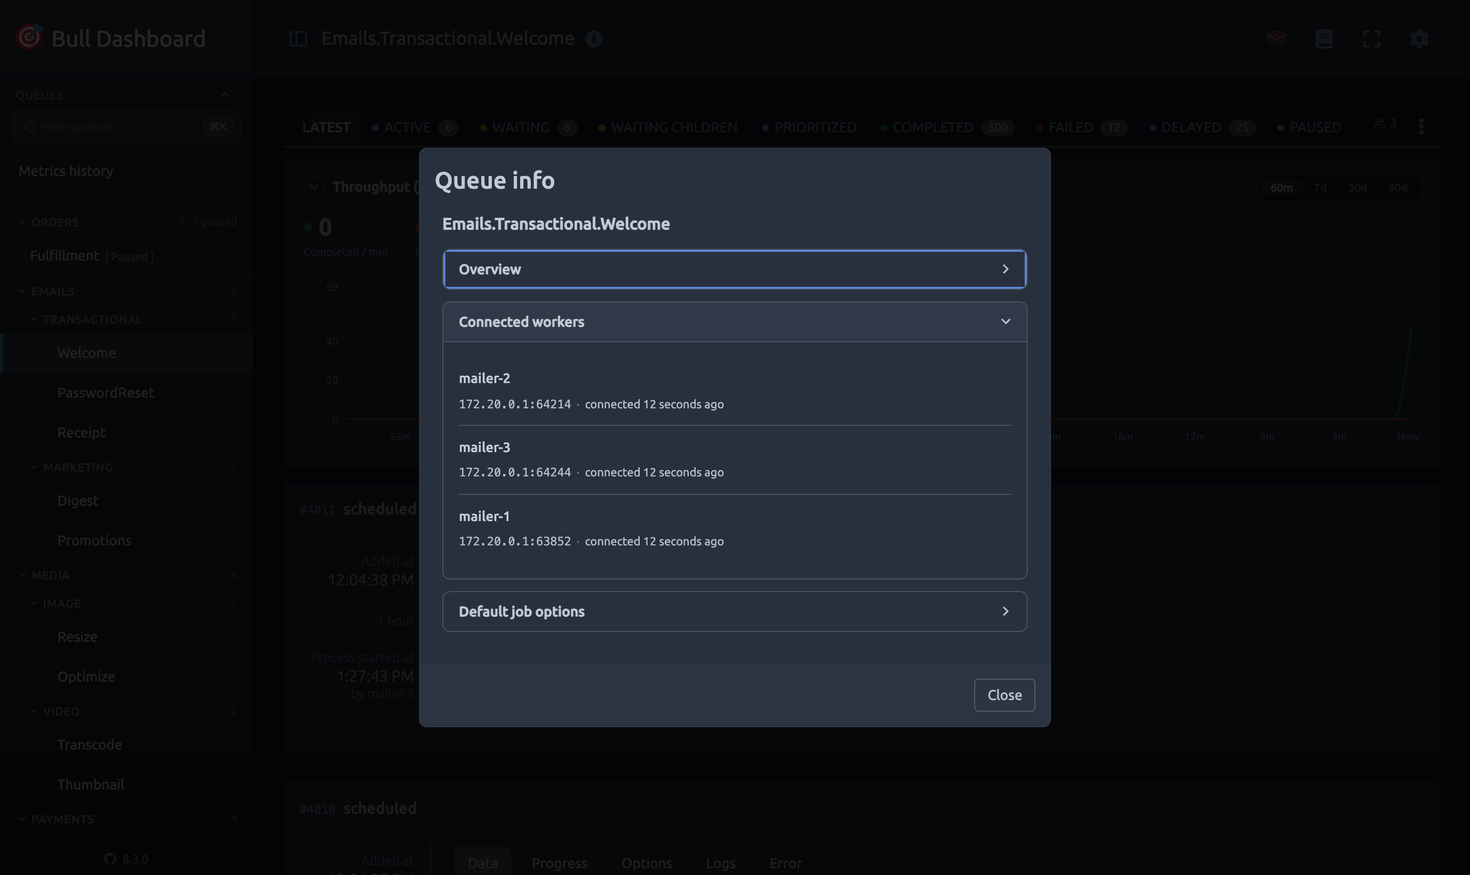
Task: Switch to the PRIORITIZED tab
Action: click(x=809, y=127)
